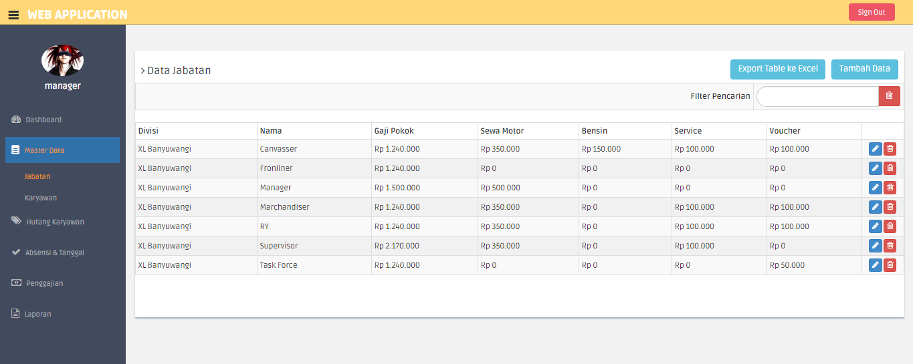Click the Data Jabatan heading
Image resolution: width=913 pixels, height=364 pixels.
(179, 70)
